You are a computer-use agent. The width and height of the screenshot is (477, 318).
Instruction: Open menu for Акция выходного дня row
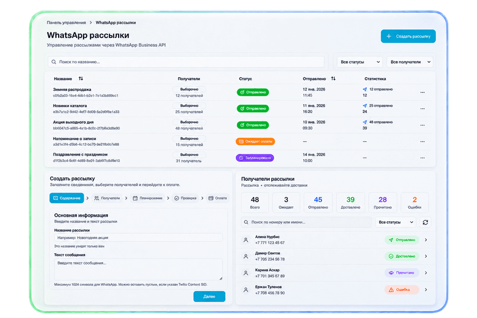(x=422, y=125)
